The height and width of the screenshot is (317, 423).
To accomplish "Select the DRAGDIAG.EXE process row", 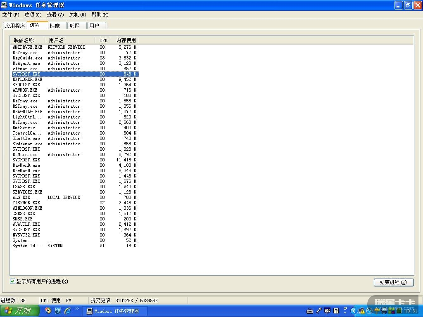I will [75, 111].
